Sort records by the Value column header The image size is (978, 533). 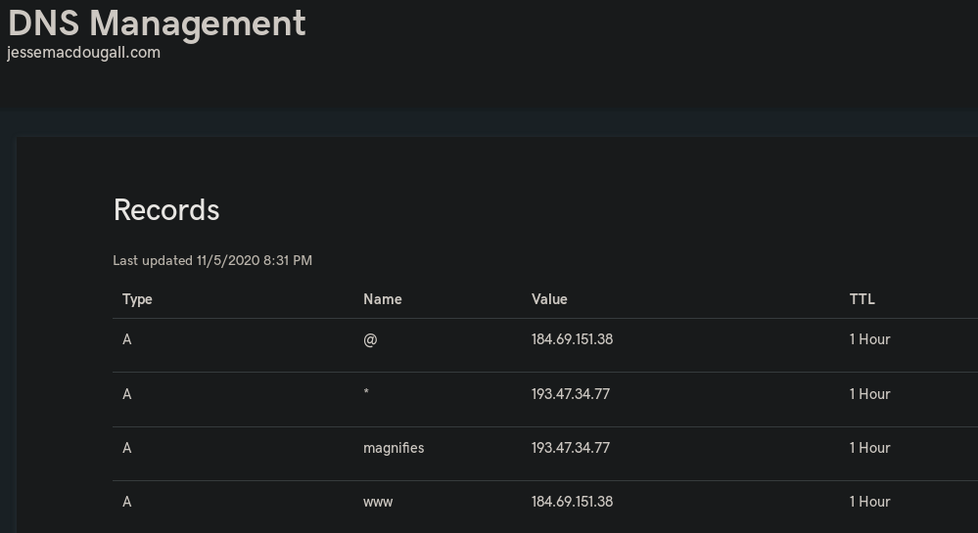tap(549, 299)
